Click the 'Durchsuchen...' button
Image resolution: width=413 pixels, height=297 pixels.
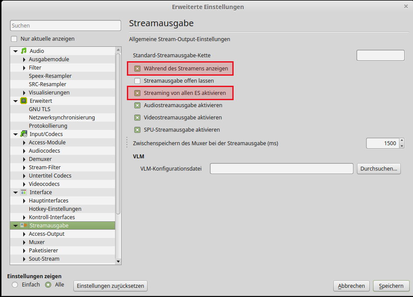pyautogui.click(x=378, y=169)
